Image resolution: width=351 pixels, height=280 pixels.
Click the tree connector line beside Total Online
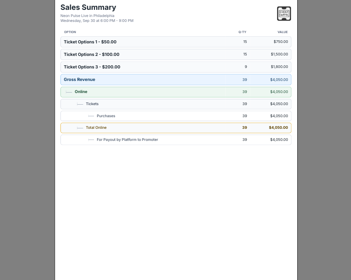coord(80,128)
